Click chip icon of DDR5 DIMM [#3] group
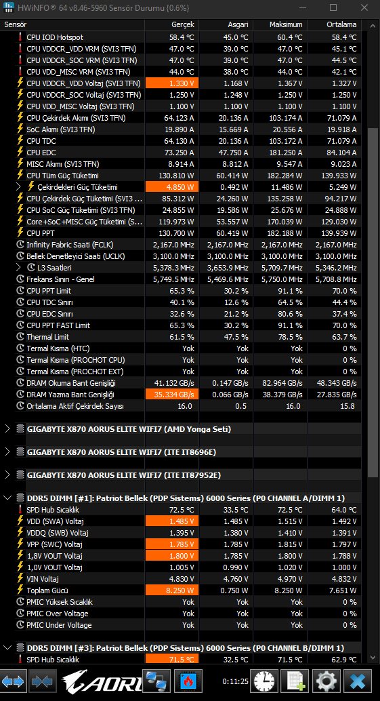The width and height of the screenshot is (380, 701). pyautogui.click(x=20, y=648)
